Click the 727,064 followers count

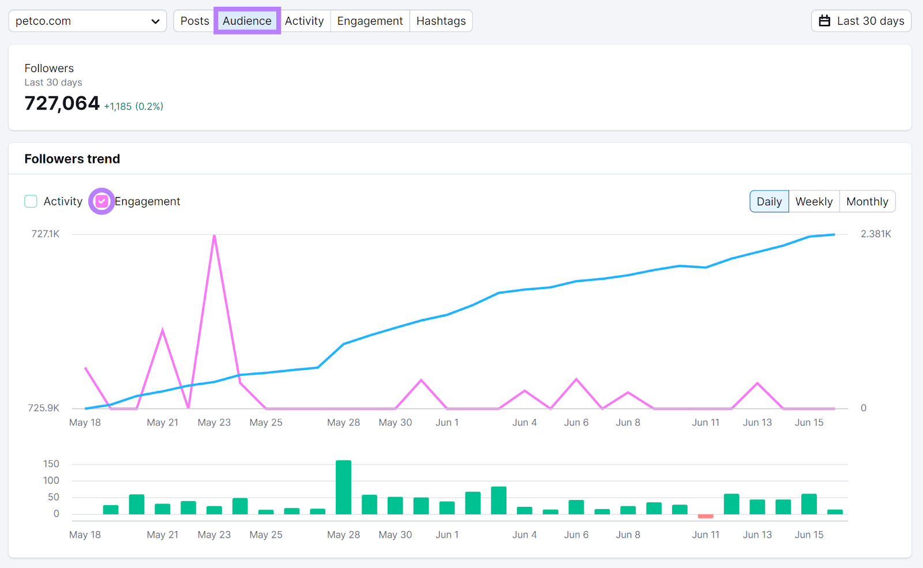(x=62, y=103)
